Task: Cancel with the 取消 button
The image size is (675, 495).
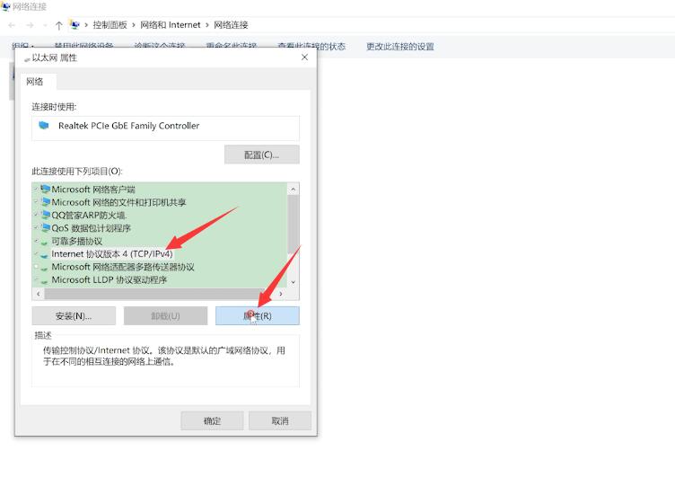Action: 280,421
